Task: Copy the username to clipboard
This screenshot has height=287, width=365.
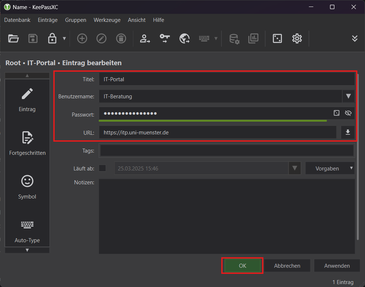Action: click(145, 38)
